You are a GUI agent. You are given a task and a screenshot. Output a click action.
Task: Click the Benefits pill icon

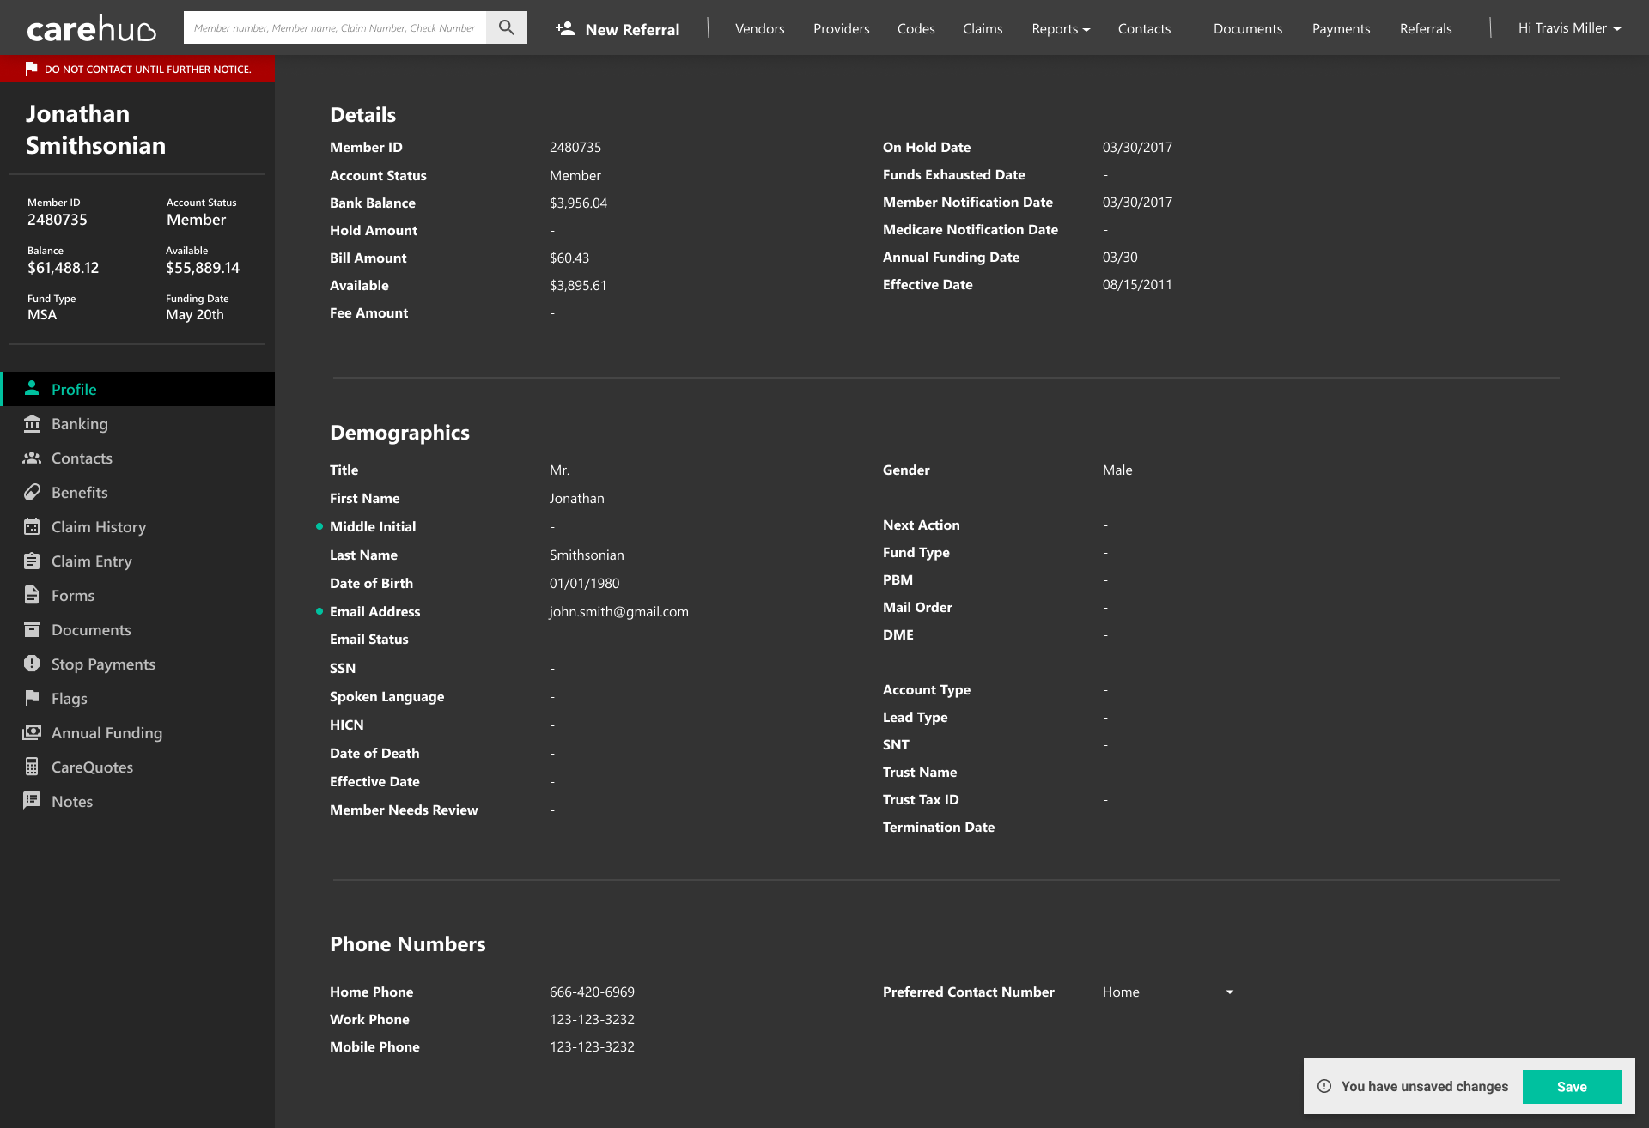click(32, 492)
